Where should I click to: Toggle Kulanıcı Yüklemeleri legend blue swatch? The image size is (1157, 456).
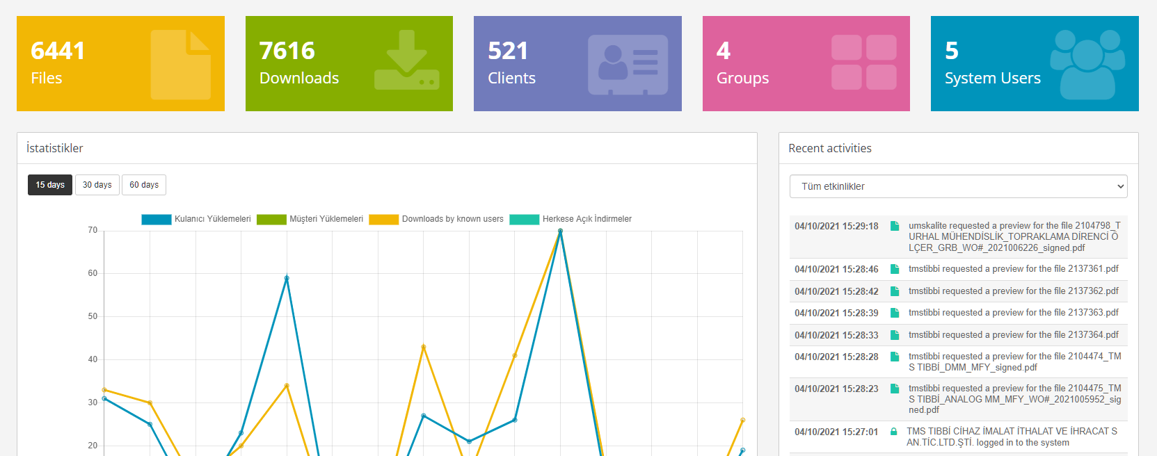pyautogui.click(x=157, y=219)
